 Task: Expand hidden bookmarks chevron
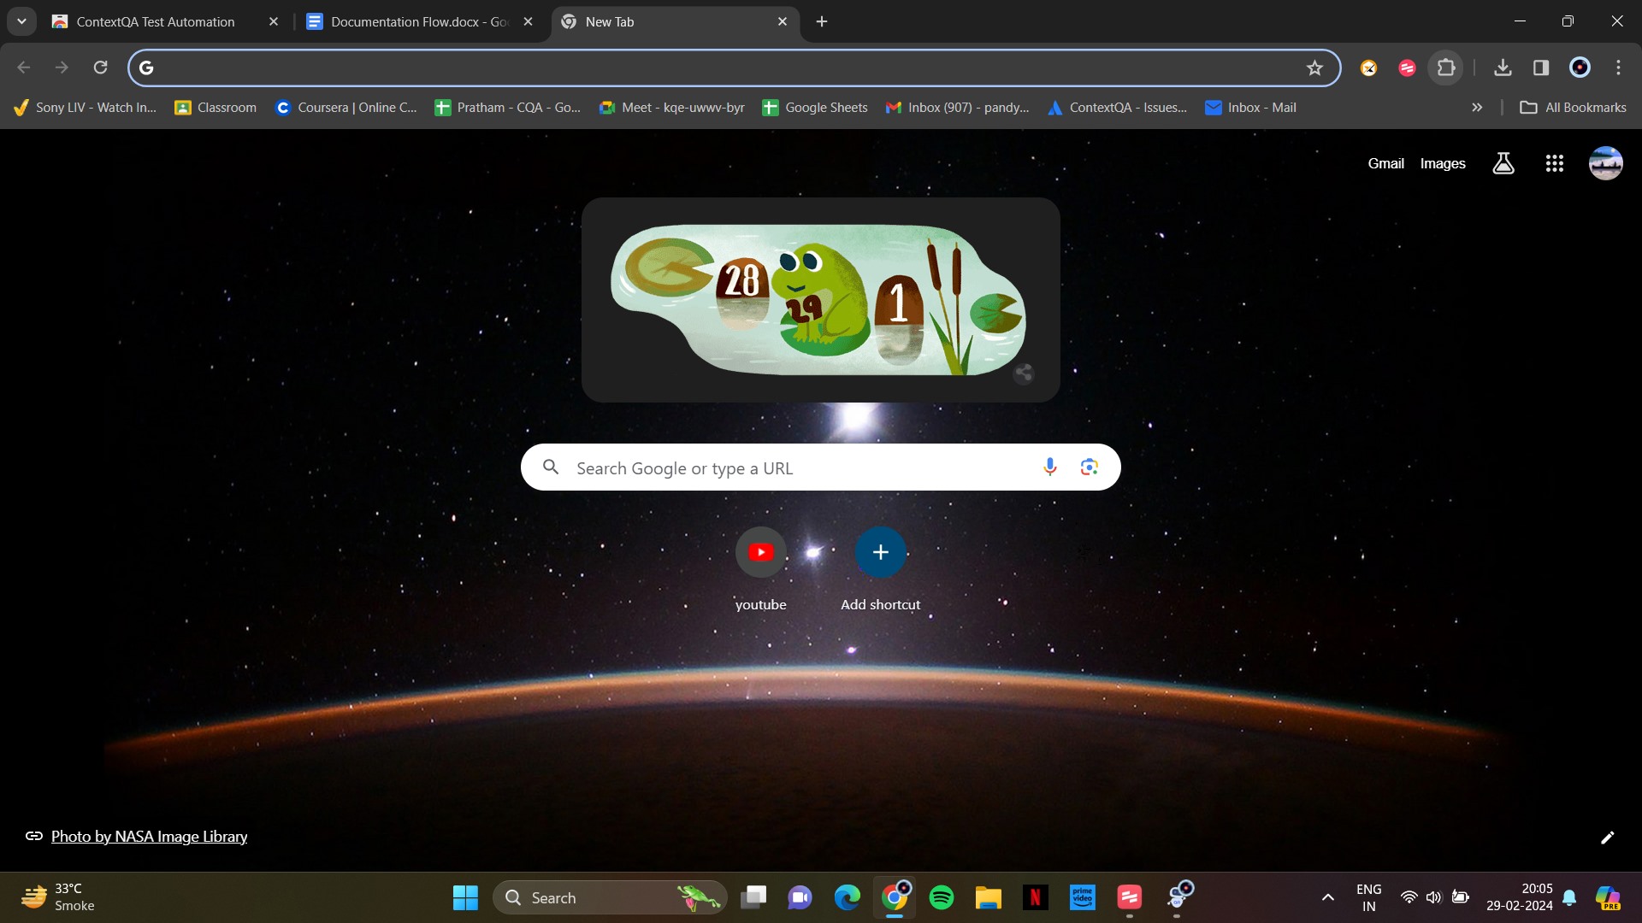[x=1477, y=108]
